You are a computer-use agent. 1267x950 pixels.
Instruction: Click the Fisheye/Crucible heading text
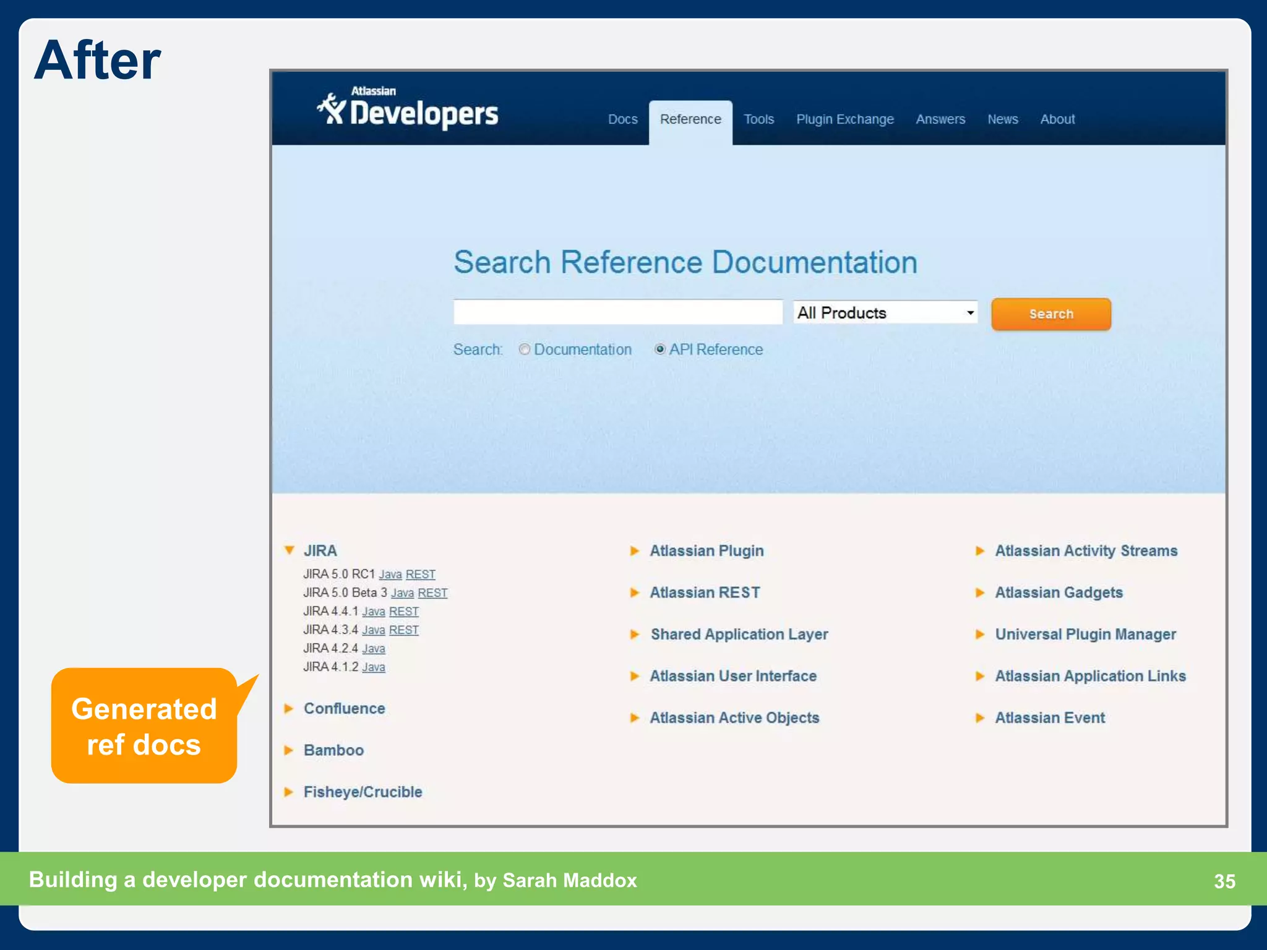pyautogui.click(x=363, y=792)
